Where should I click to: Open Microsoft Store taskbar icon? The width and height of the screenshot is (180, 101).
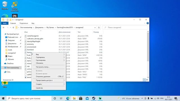coord(81,98)
